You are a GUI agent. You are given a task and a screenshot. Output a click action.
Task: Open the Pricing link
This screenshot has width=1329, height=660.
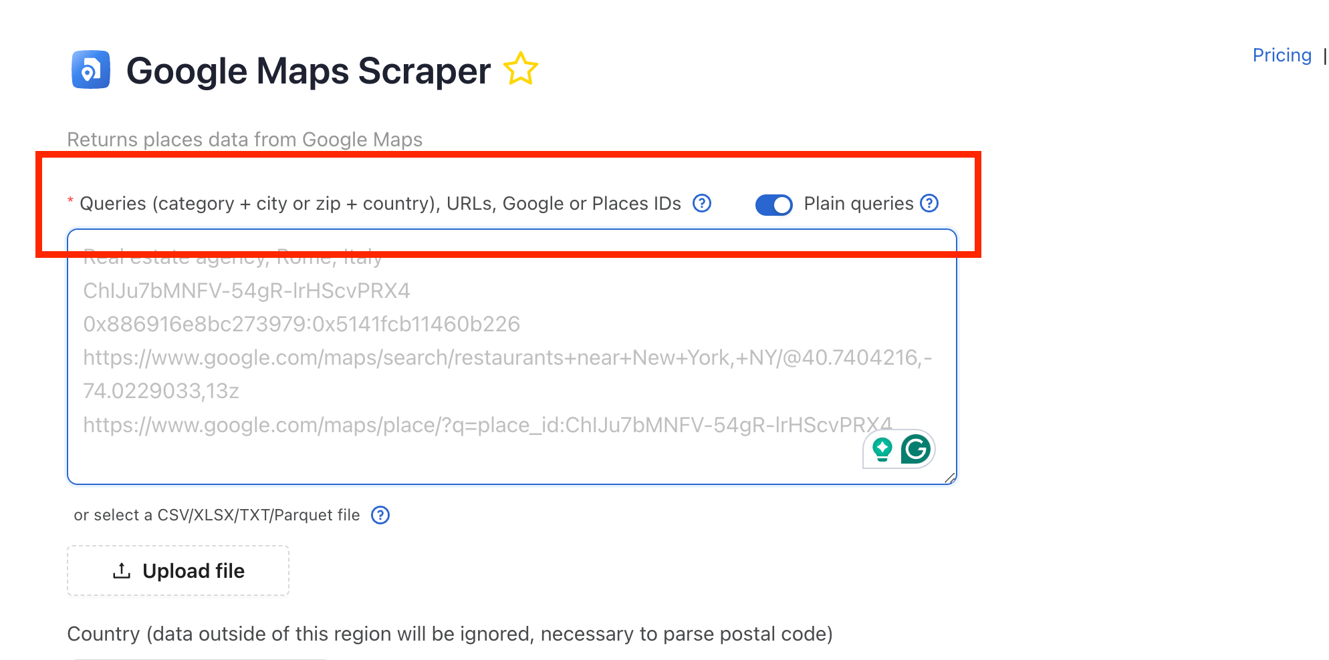click(1282, 55)
